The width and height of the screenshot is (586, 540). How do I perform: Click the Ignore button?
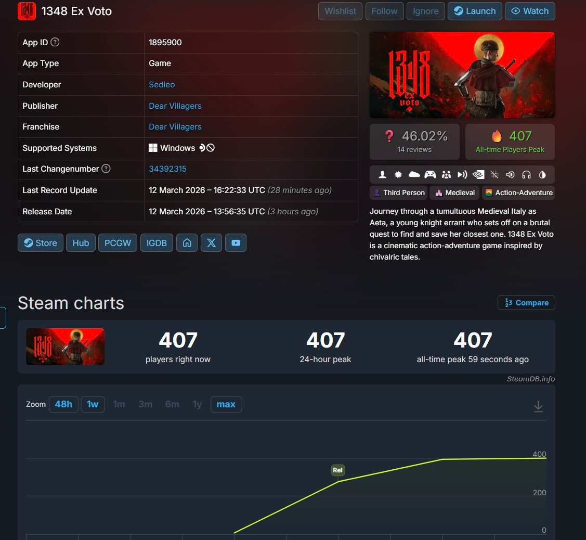(x=426, y=11)
